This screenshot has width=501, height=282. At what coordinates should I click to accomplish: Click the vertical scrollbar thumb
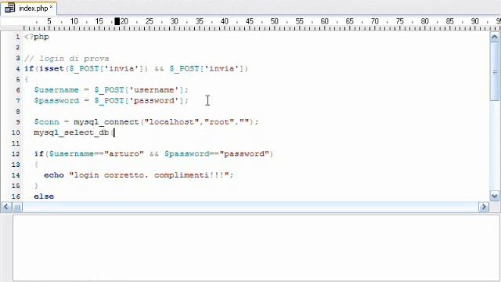pyautogui.click(x=495, y=71)
